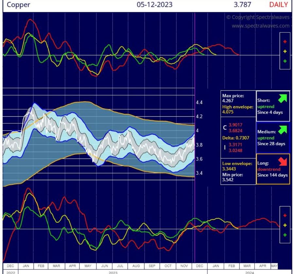Viewport: 294px width, 274px height.
Task: Click the Delta 0.7307 value
Action: point(236,138)
